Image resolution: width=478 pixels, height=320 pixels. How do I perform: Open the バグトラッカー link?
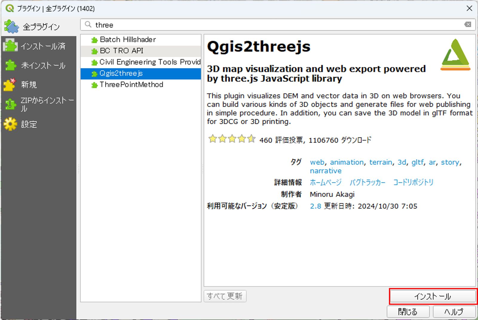(x=367, y=182)
